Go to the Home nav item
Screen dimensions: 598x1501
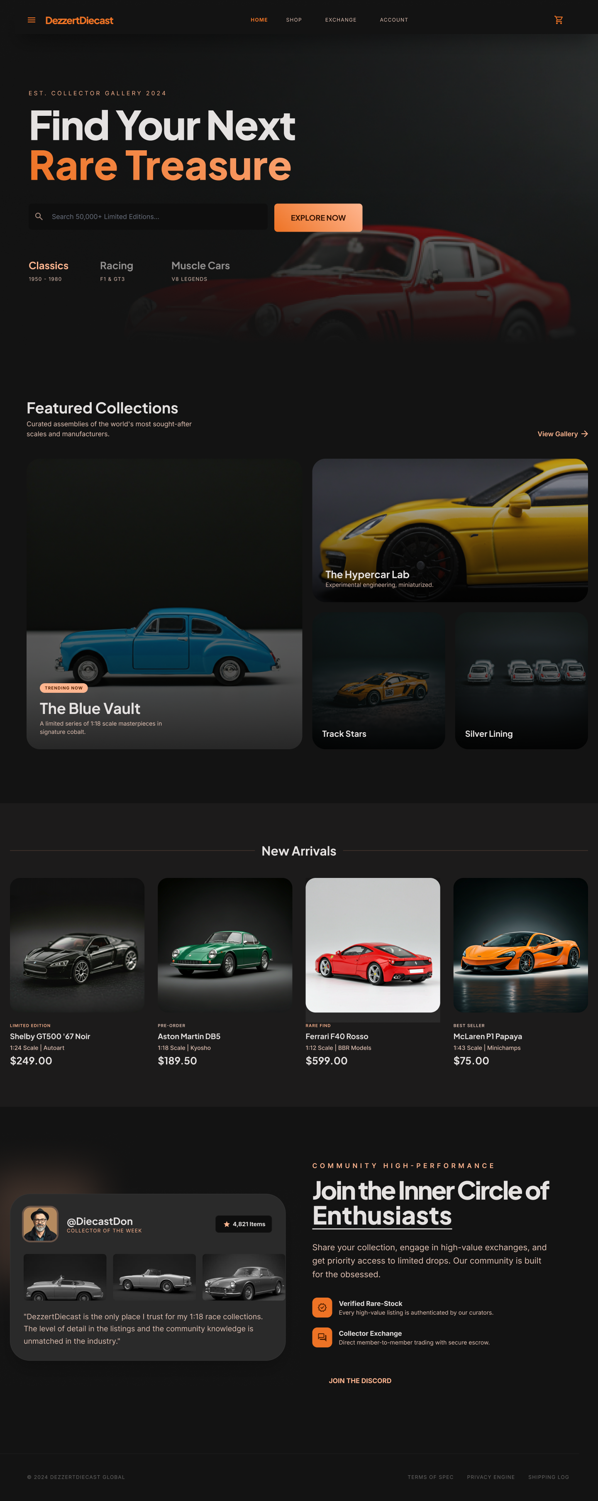coord(259,20)
